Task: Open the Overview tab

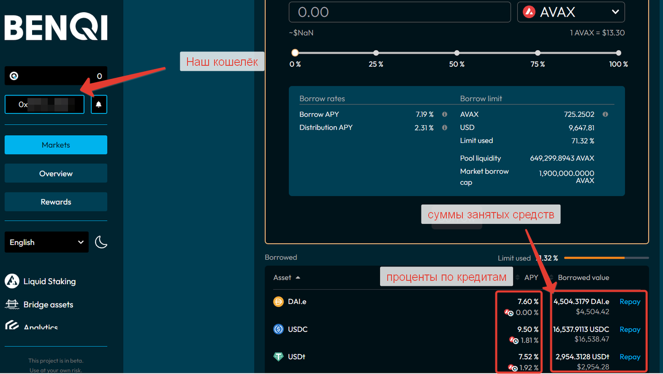Action: pyautogui.click(x=56, y=173)
